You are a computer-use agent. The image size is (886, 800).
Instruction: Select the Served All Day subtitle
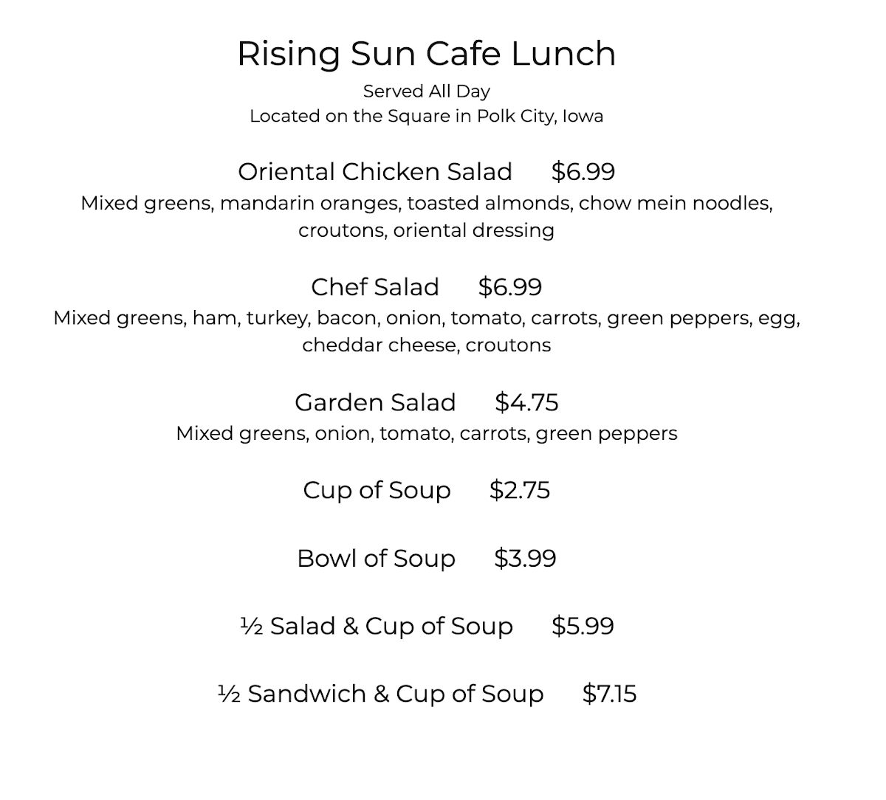coord(426,92)
